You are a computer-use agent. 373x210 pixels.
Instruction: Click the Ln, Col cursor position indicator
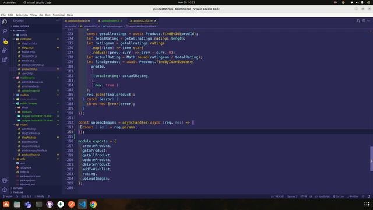277,197
